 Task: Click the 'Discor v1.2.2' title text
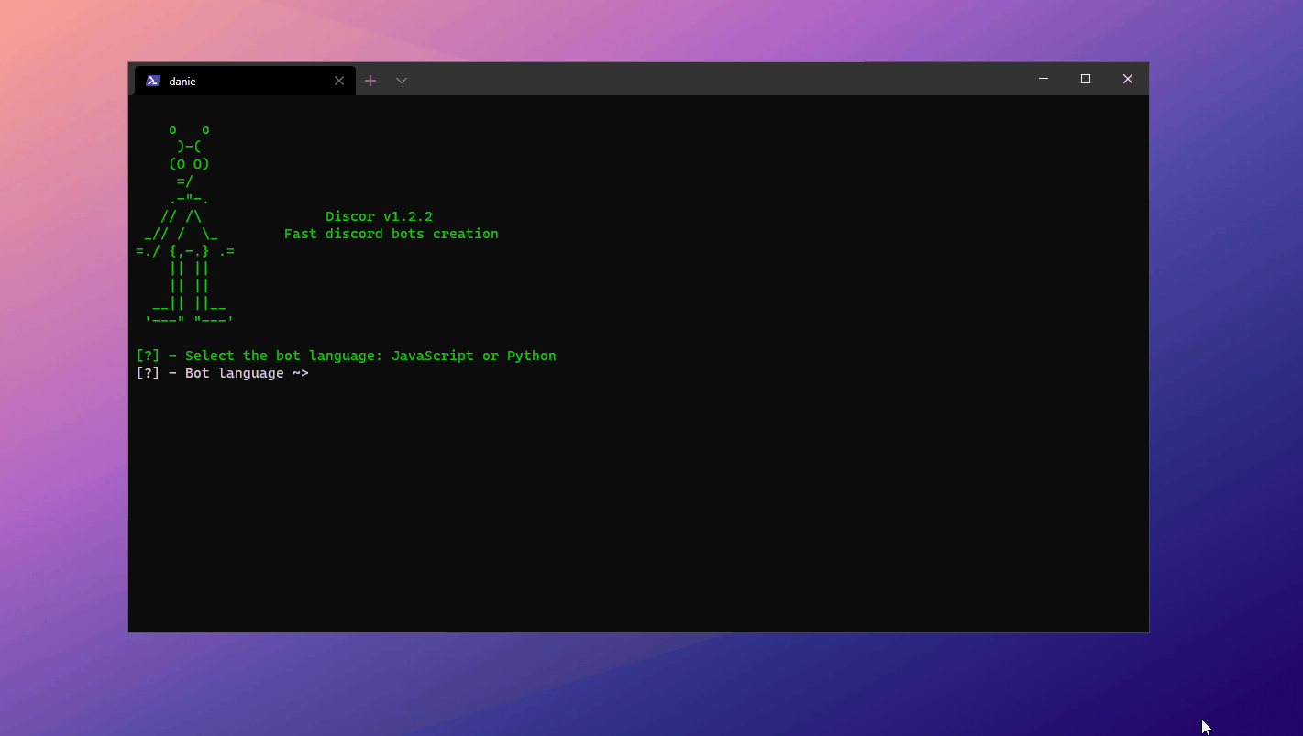point(379,216)
